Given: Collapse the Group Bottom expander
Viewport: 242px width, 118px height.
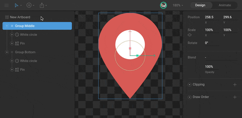Looking at the screenshot, I should (x=7, y=52).
